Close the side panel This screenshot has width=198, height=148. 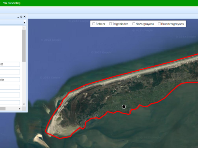25,16
